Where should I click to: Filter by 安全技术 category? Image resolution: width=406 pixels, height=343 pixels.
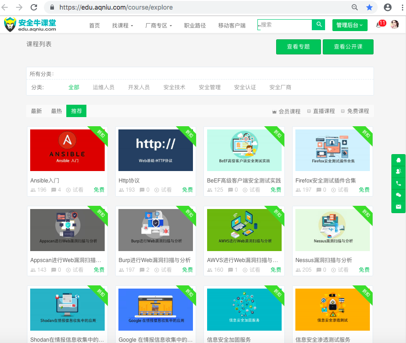point(174,87)
